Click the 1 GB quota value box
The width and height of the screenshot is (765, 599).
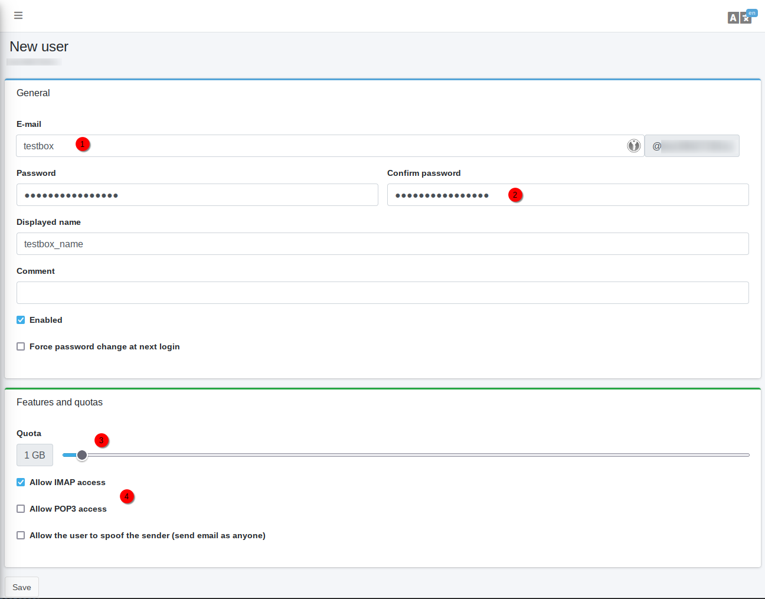click(35, 455)
